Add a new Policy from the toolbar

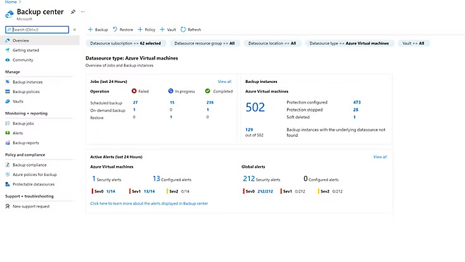(x=146, y=30)
